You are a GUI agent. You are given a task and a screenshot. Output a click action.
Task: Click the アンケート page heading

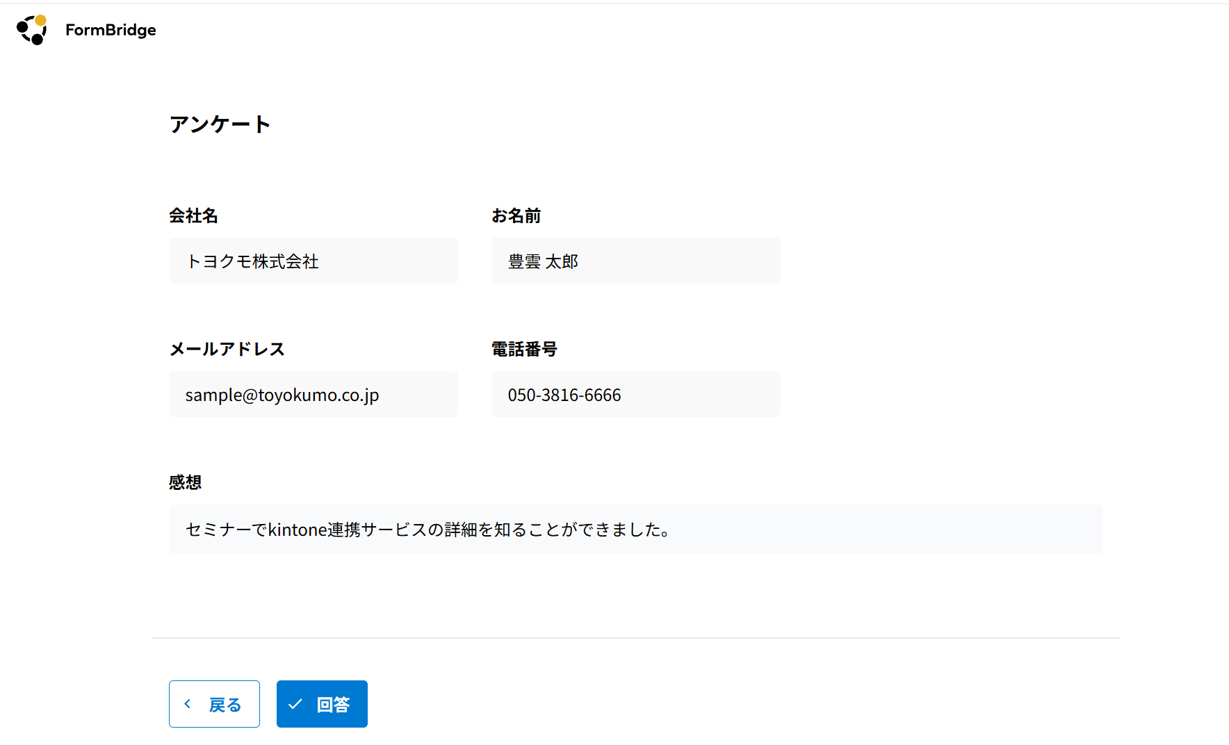point(220,124)
